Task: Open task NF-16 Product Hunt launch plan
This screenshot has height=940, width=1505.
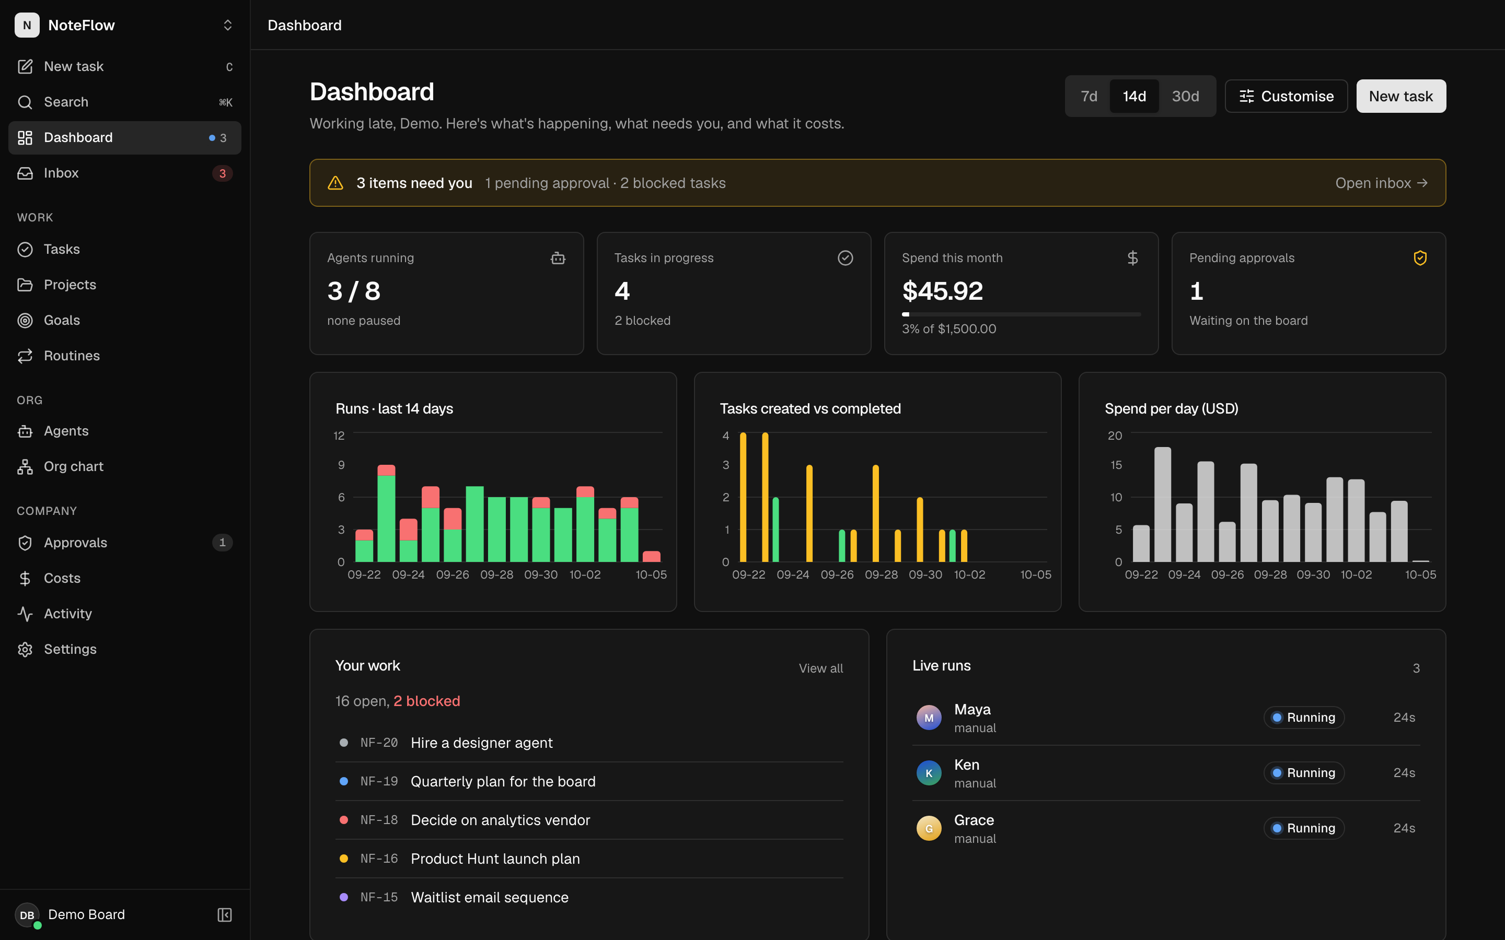Action: tap(589, 859)
